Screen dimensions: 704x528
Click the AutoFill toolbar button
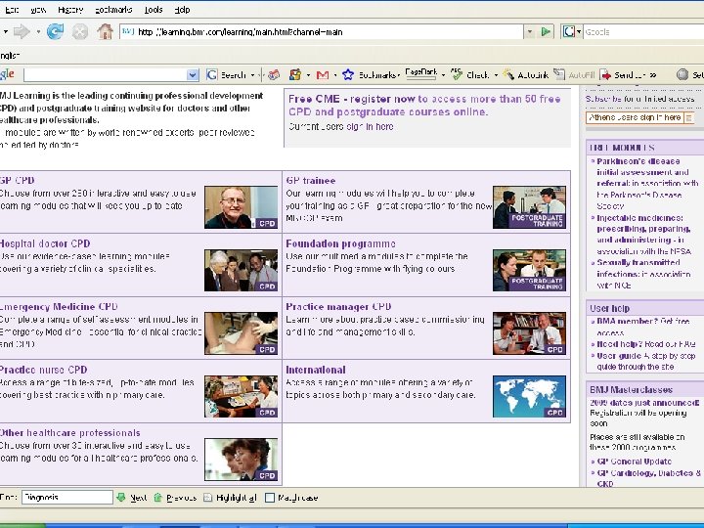click(x=574, y=75)
